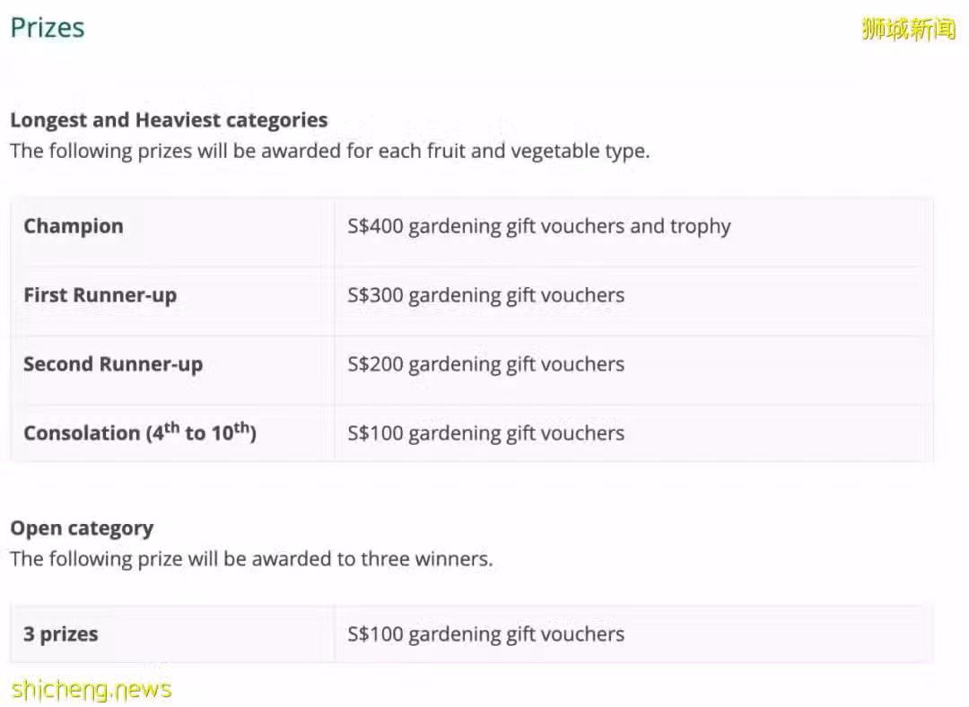Click the Prizes heading
969x707 pixels.
pyautogui.click(x=48, y=29)
